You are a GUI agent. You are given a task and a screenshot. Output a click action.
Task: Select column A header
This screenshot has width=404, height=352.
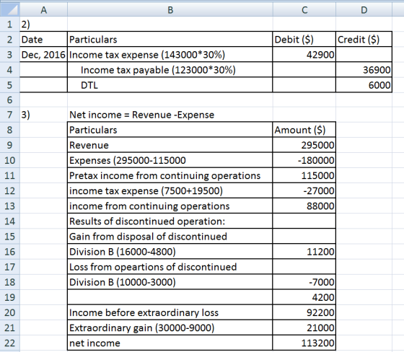43,10
